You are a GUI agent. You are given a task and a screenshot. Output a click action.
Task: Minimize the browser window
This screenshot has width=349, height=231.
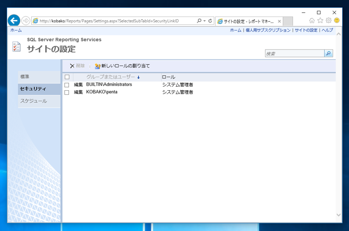pos(304,13)
